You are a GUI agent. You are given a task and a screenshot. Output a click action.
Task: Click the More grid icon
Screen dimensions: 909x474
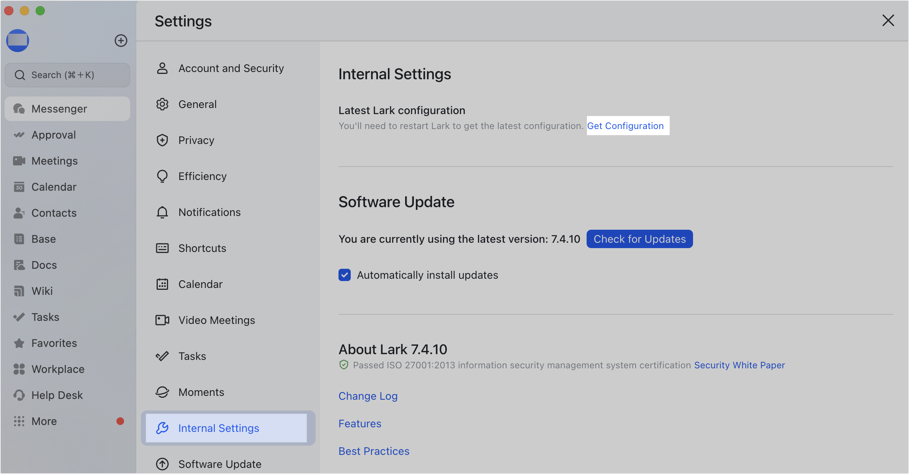(x=19, y=421)
